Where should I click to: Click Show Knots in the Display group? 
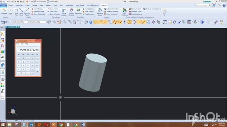click(21, 12)
